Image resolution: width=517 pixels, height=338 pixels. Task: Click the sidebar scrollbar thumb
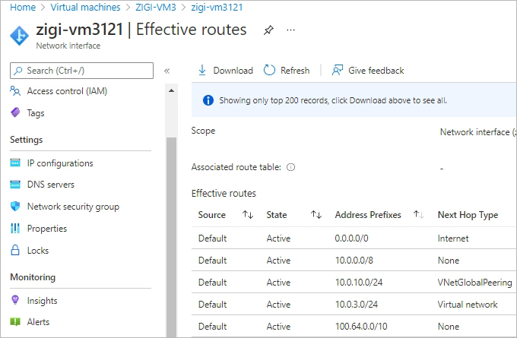click(x=171, y=236)
